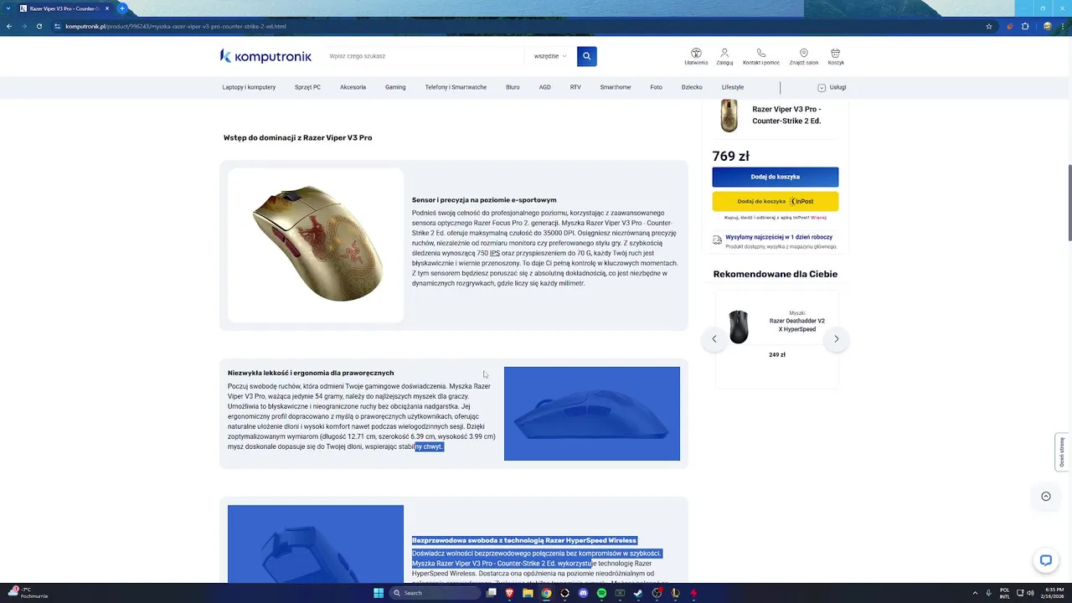Image resolution: width=1072 pixels, height=603 pixels.
Task: Click the sidebar product thumbnail image
Action: click(x=729, y=115)
